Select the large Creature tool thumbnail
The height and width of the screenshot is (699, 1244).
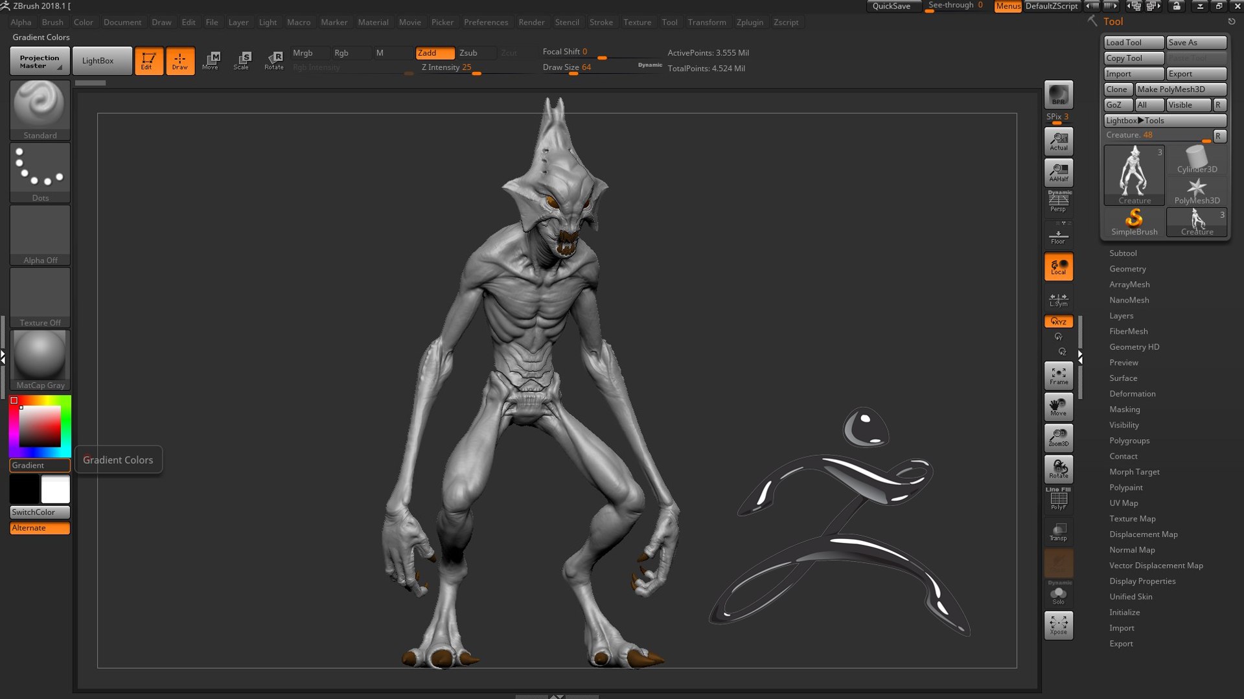coord(1134,175)
